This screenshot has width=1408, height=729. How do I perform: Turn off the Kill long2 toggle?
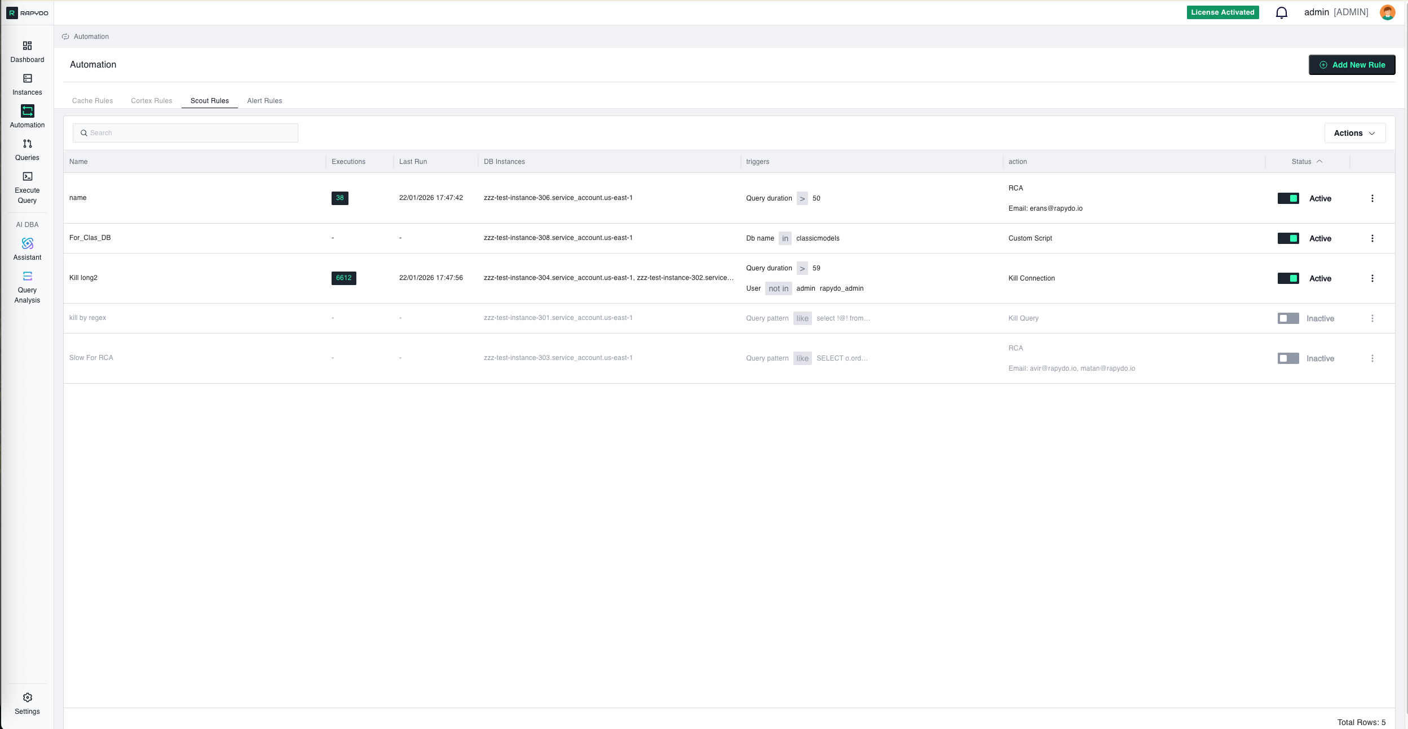[x=1288, y=278]
